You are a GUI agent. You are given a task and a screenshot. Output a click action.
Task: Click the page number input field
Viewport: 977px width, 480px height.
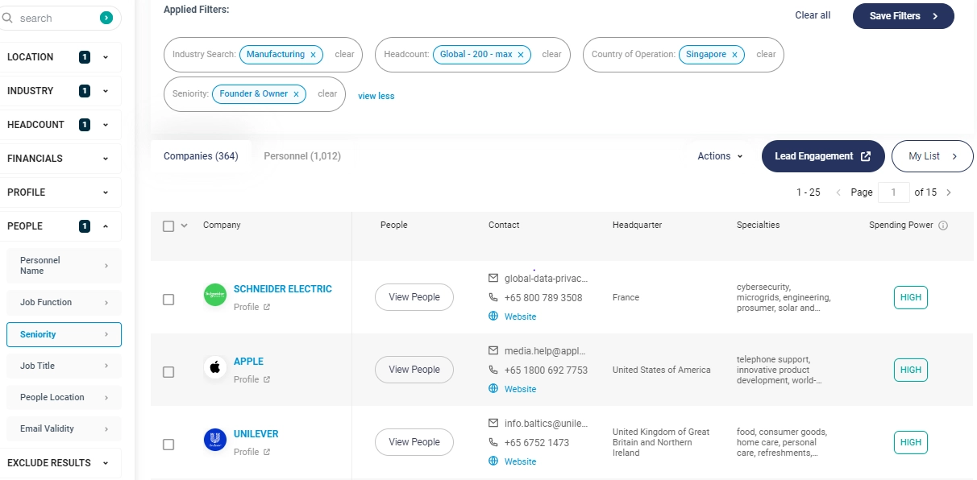tap(894, 192)
